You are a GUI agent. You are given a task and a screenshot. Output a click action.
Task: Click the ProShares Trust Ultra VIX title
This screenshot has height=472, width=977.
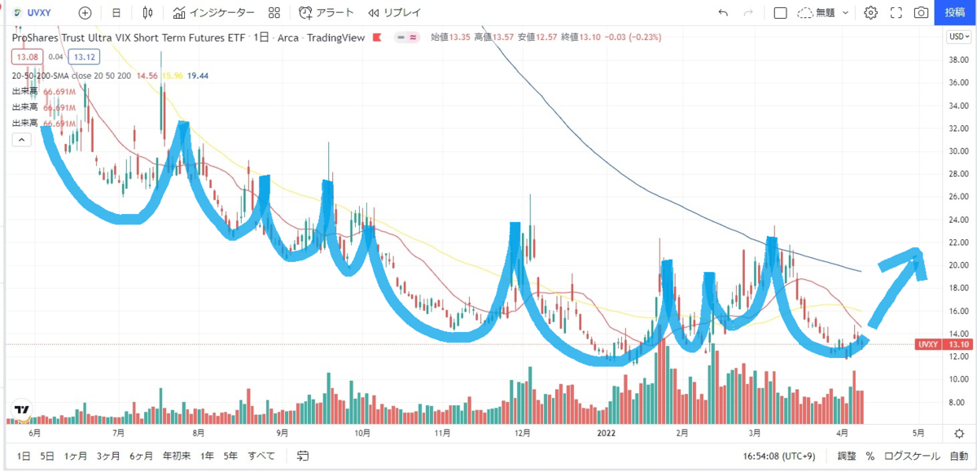[x=129, y=37]
